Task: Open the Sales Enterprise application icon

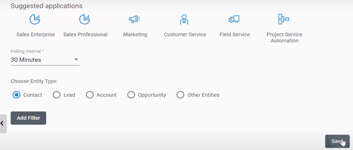Action: click(35, 19)
